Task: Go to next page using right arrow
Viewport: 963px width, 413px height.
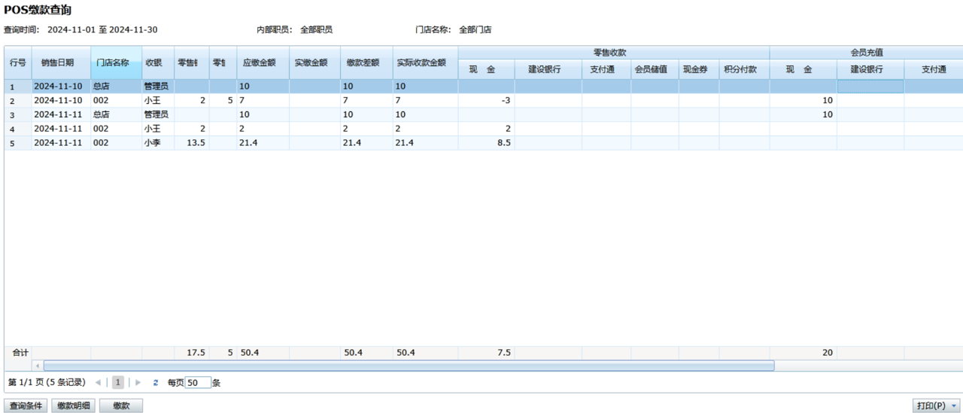Action: tap(138, 383)
